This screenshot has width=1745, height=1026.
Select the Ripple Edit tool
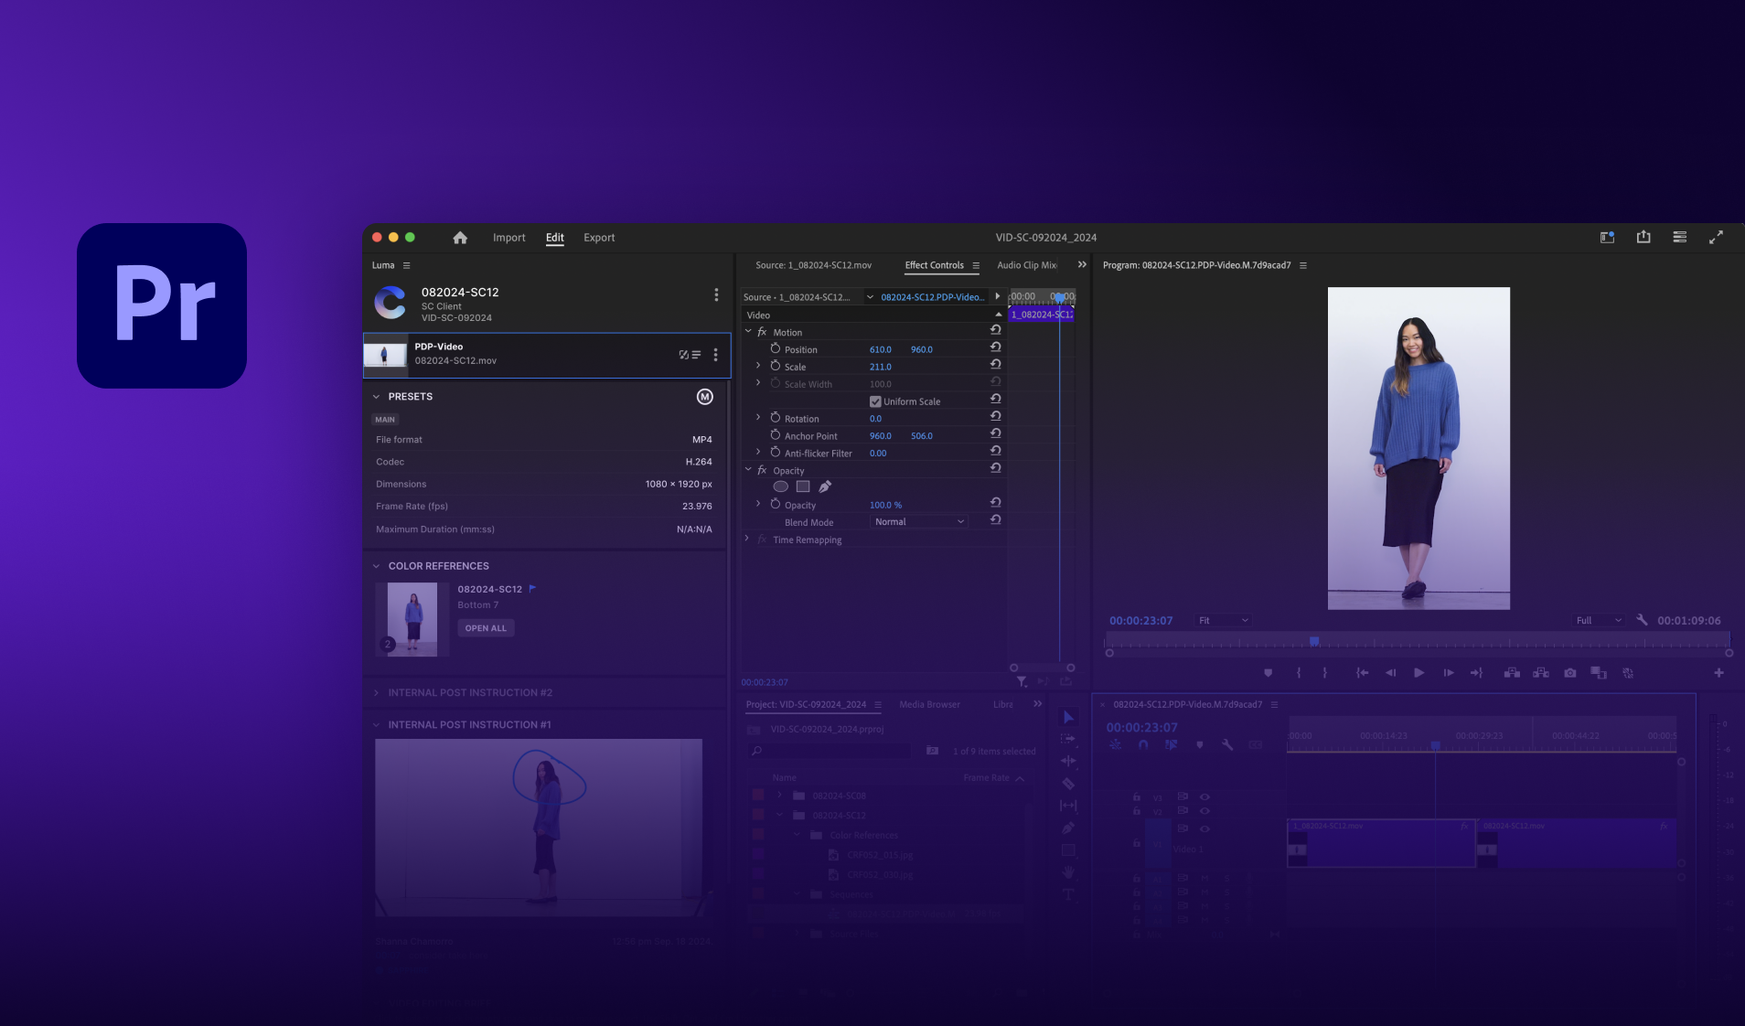(1067, 761)
